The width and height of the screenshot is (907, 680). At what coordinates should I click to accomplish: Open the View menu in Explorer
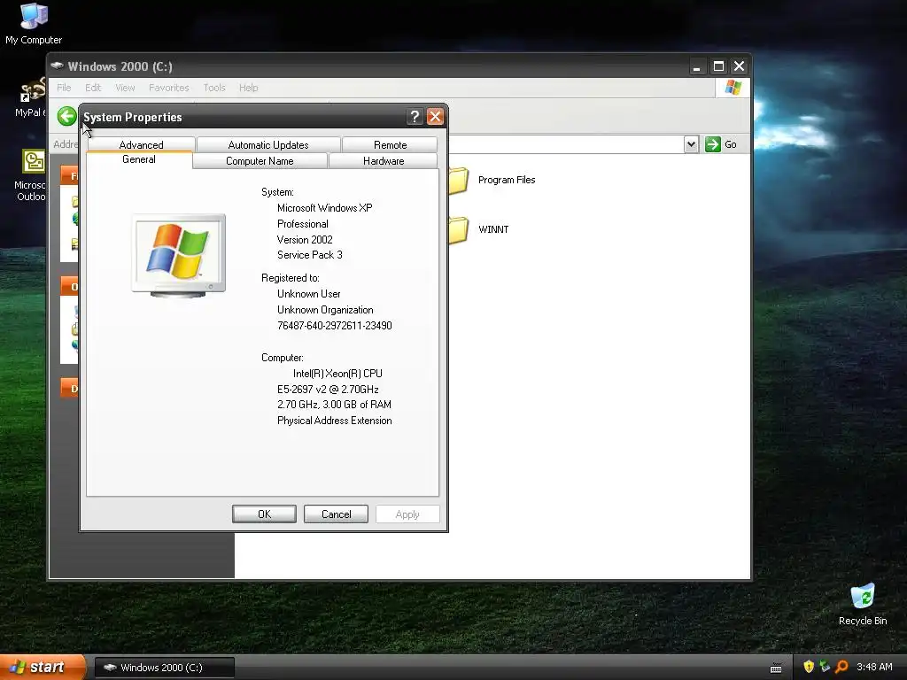pyautogui.click(x=125, y=88)
